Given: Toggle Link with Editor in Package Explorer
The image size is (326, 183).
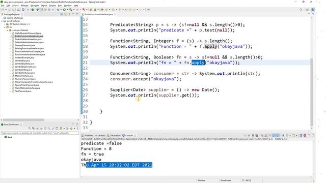Looking at the screenshot, I should [65, 14].
